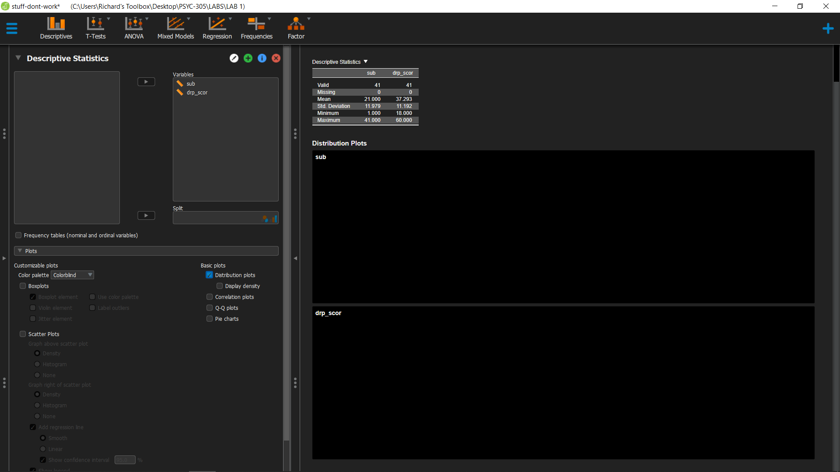Open the Factor analysis icon
The image size is (840, 472).
coord(296,28)
